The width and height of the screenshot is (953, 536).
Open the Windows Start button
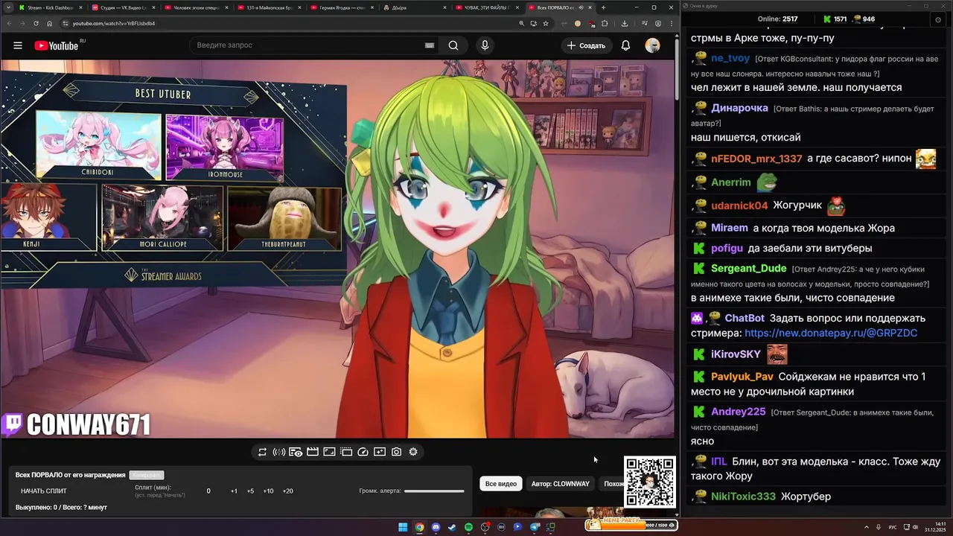click(x=403, y=527)
